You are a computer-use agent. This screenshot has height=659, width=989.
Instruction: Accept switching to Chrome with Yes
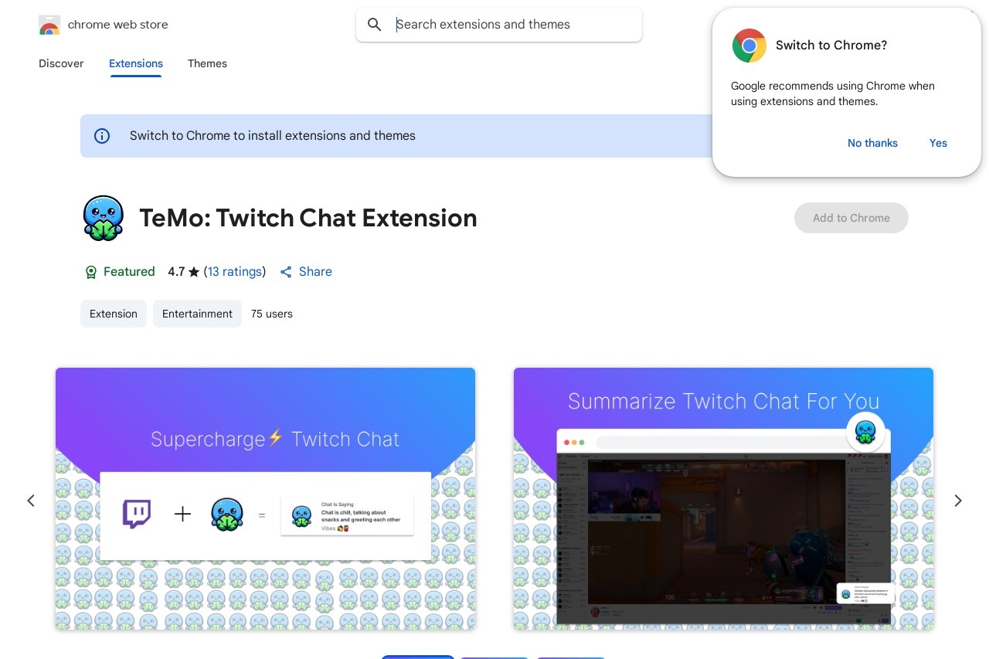pos(938,143)
